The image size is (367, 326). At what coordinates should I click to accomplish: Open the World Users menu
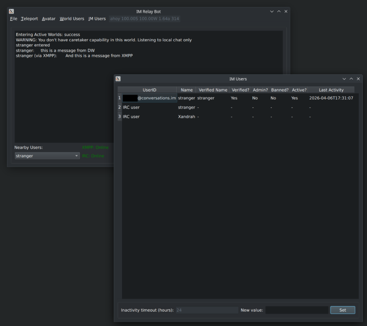72,19
